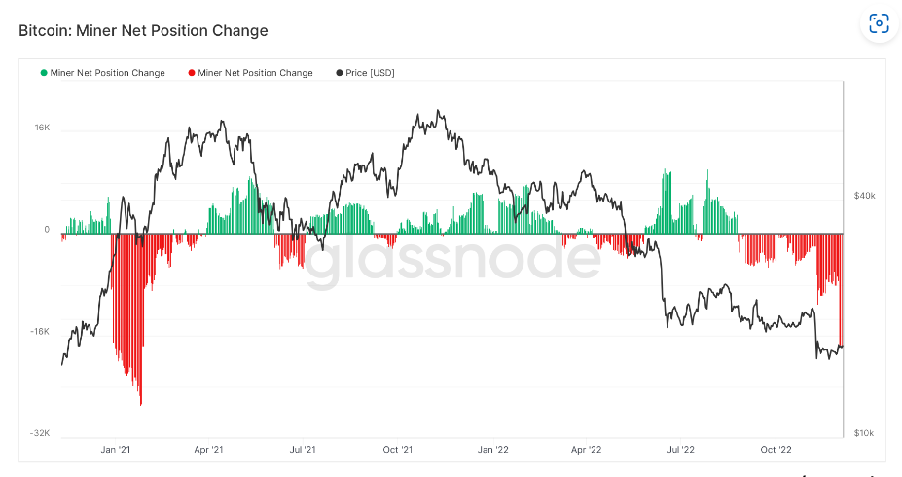
Task: Select the Oct '22 x-axis label
Action: (x=776, y=450)
